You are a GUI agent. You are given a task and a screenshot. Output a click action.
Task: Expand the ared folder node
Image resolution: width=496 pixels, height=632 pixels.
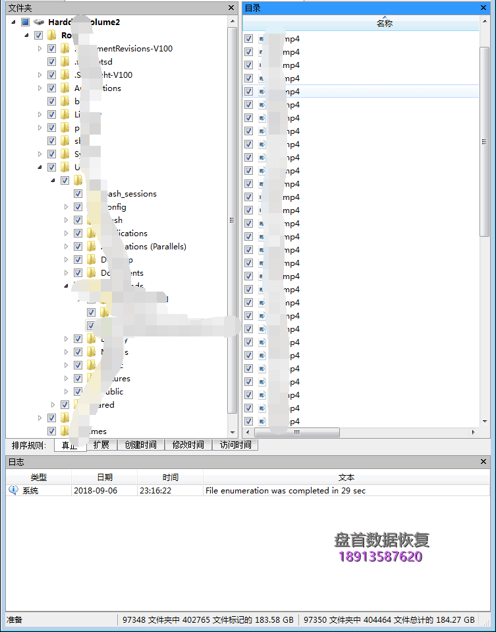coord(53,404)
